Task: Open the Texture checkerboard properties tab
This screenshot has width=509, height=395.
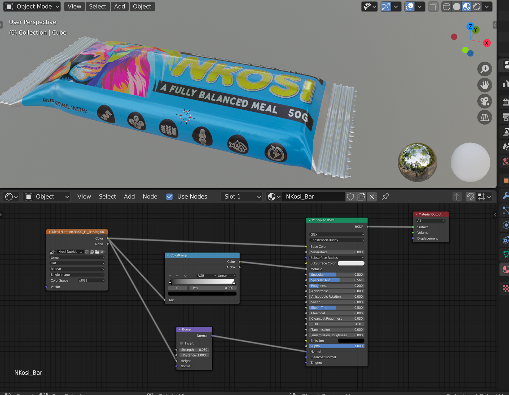Action: click(x=505, y=288)
